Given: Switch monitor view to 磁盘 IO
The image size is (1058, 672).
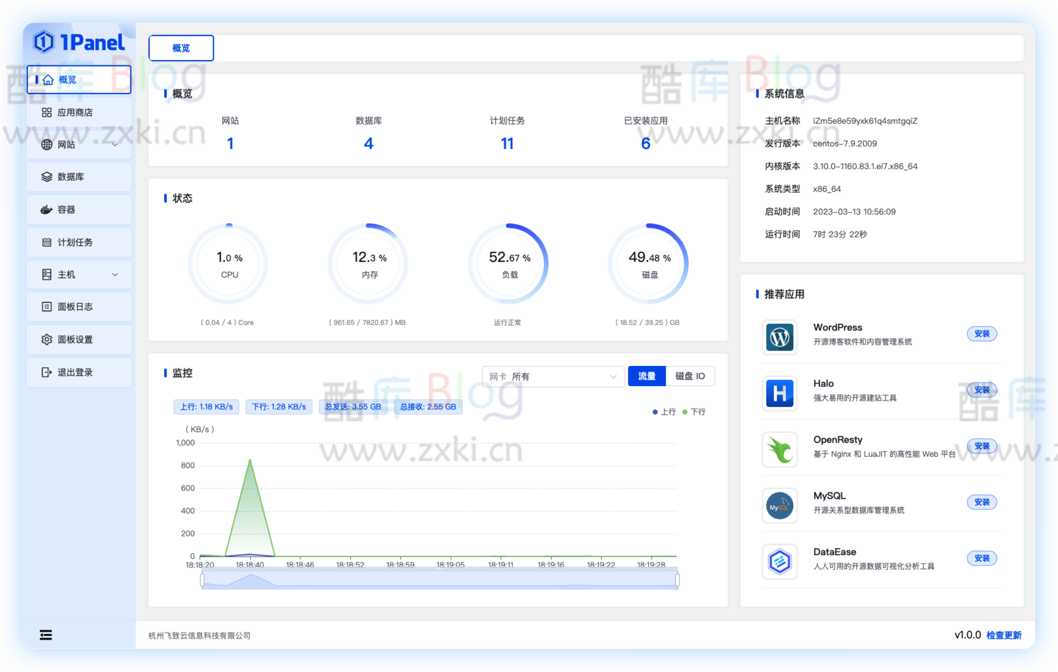Looking at the screenshot, I should click(690, 376).
